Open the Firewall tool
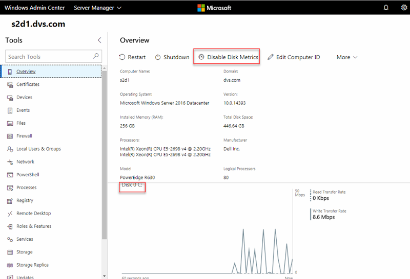The width and height of the screenshot is (410, 279). (51, 136)
